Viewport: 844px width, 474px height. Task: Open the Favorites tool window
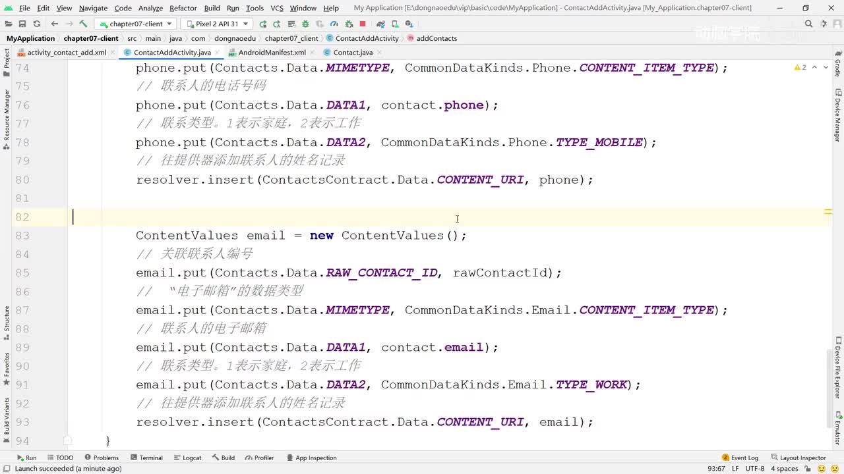7,369
